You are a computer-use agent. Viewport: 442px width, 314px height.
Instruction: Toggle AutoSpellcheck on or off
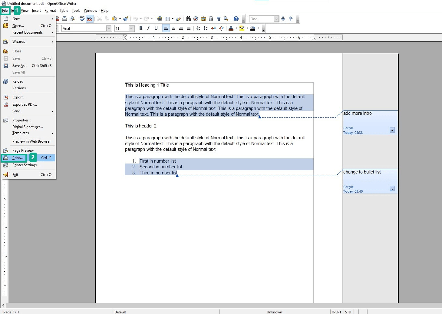pos(90,19)
